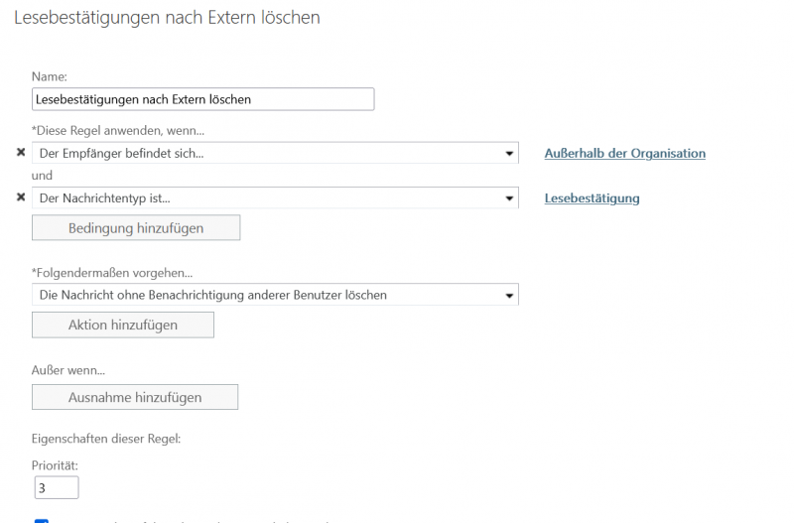Screen dimensions: 794x523
Task: Focus the rule Name text field
Action: pos(202,99)
